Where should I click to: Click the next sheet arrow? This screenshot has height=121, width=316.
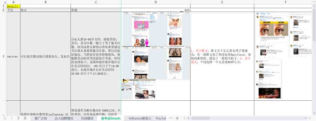tap(18, 118)
